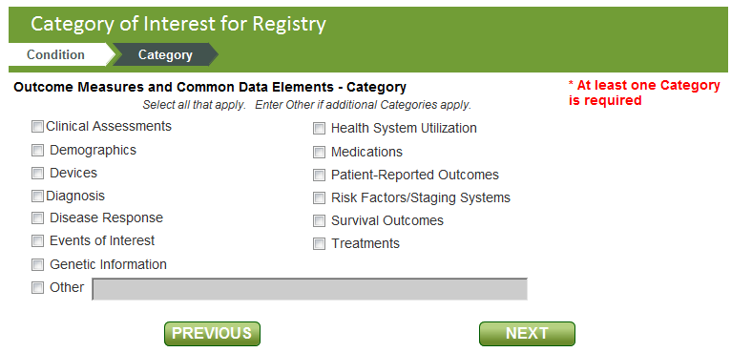Viewport: 731px width, 352px height.
Task: Enable the Diagnosis option
Action: click(x=37, y=197)
